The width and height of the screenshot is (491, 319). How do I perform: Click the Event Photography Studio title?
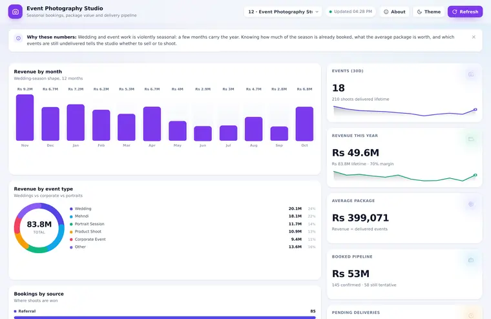click(65, 8)
